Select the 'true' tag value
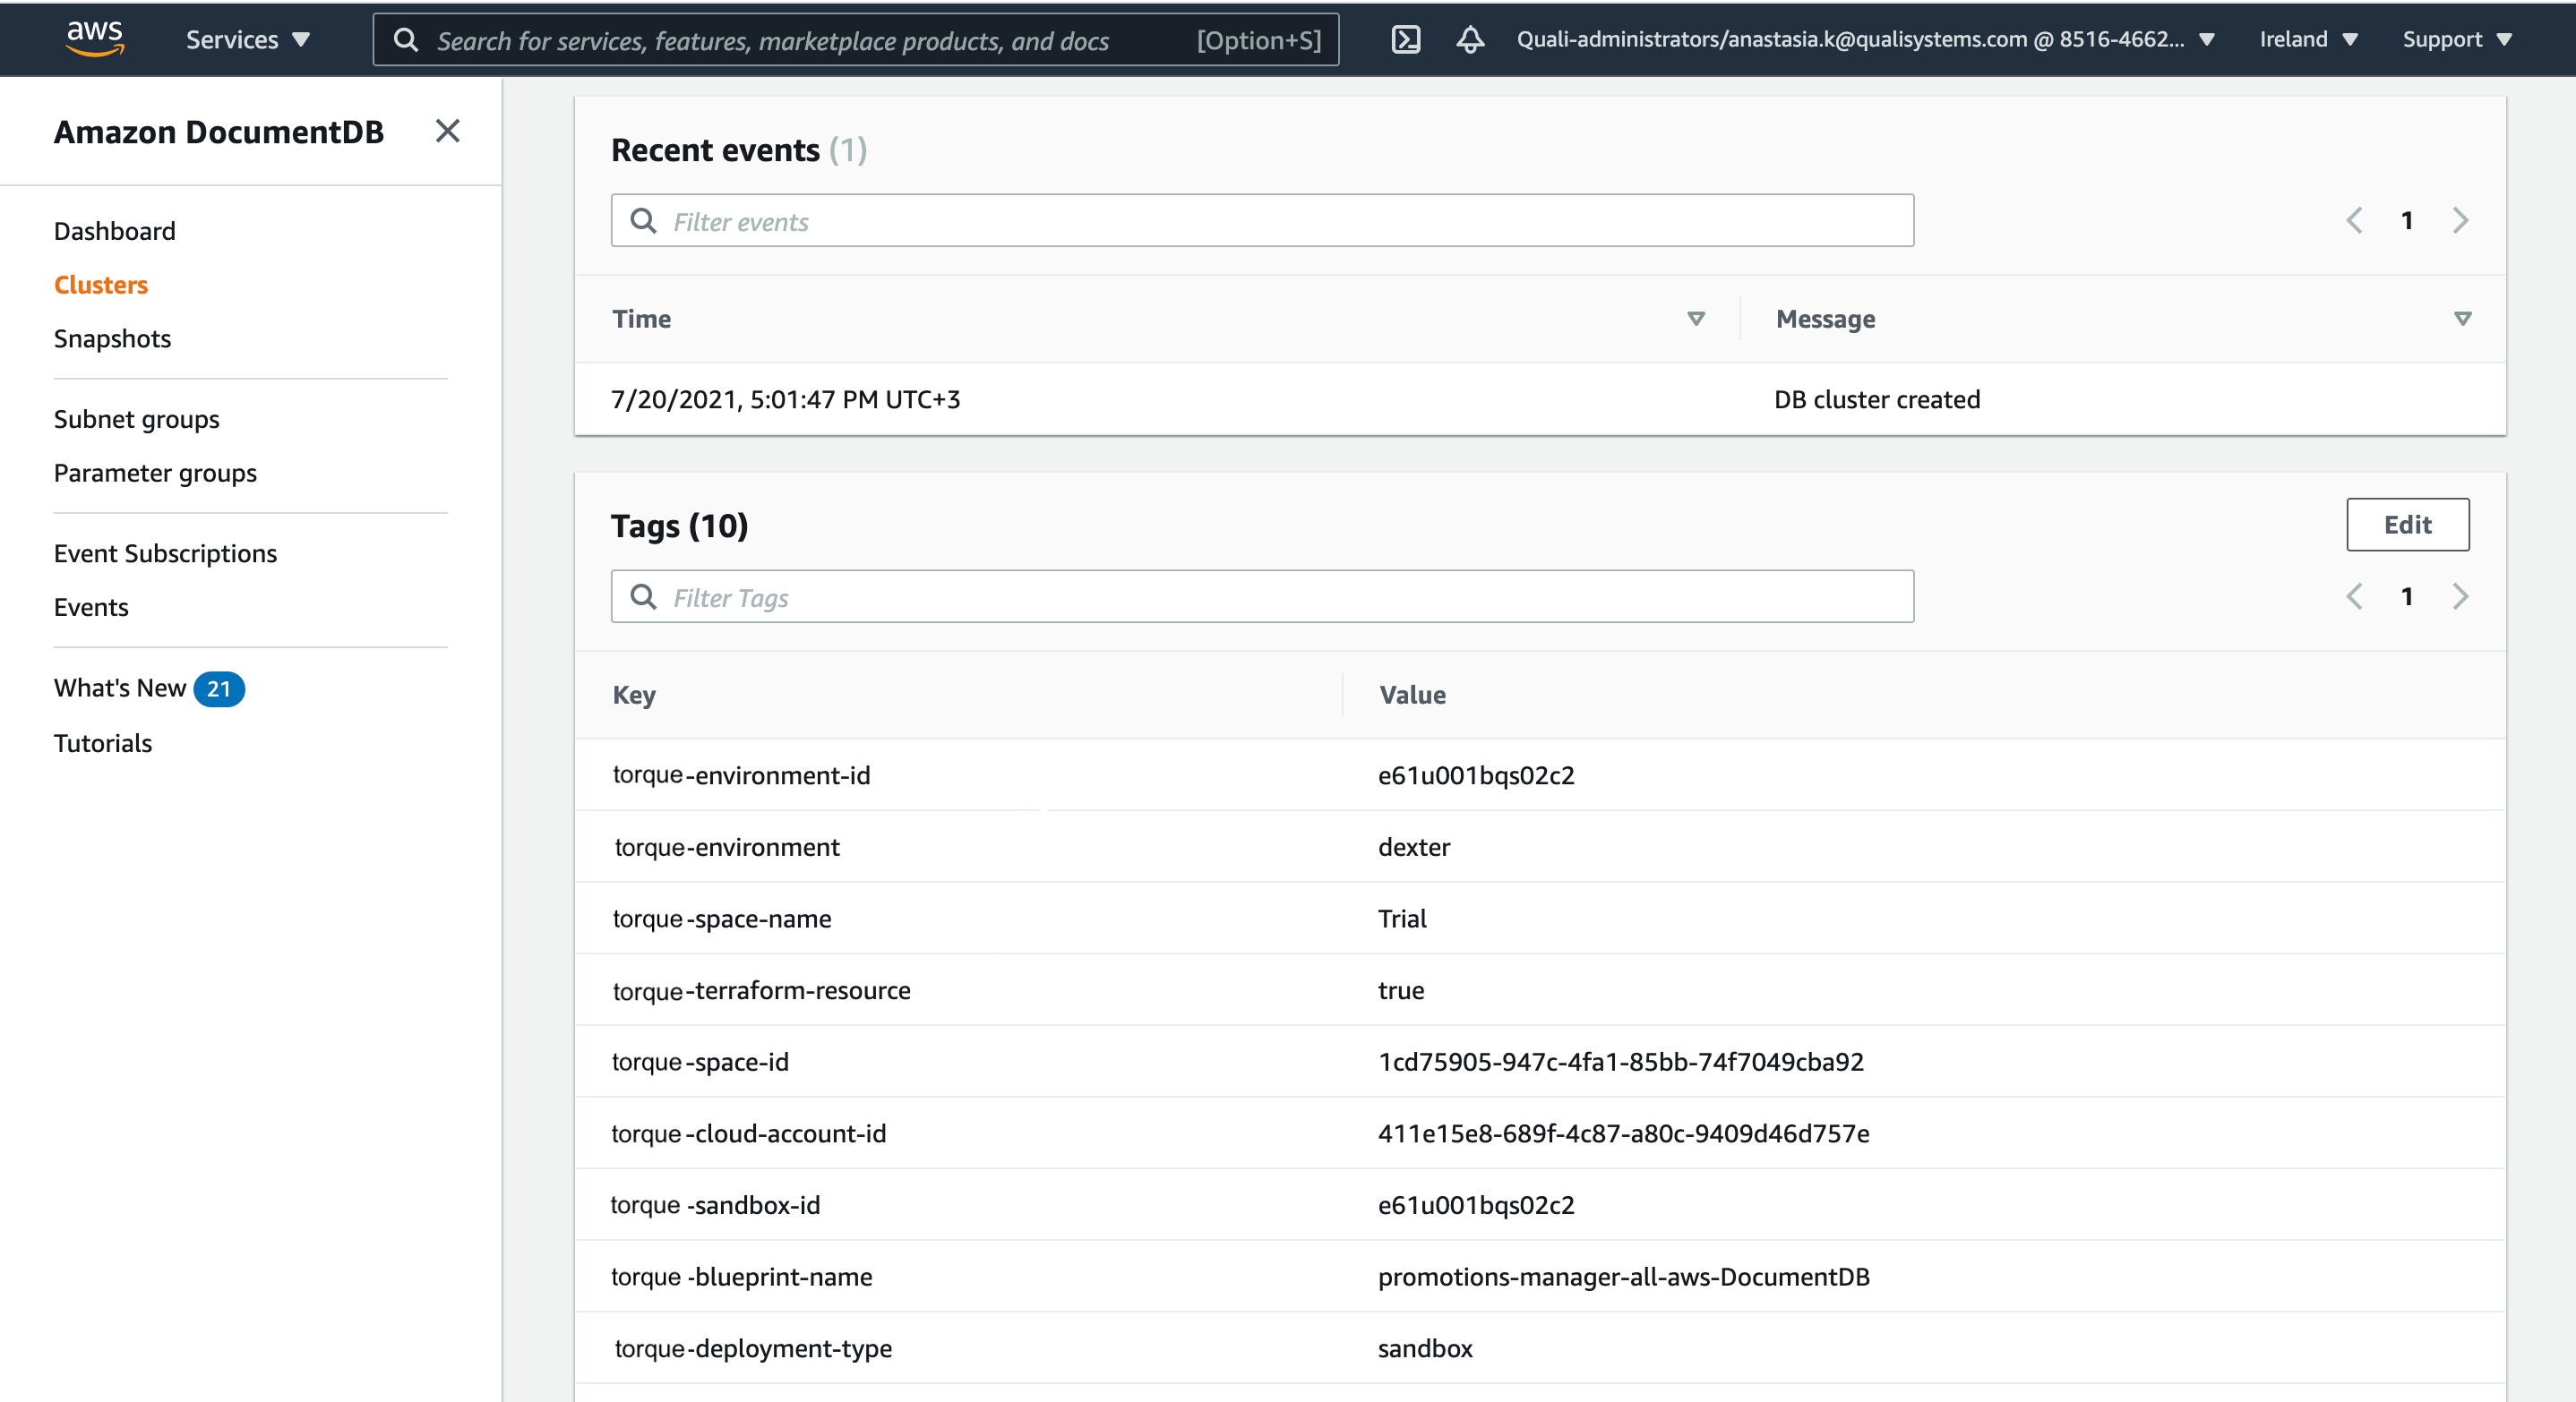2576x1402 pixels. click(1400, 990)
